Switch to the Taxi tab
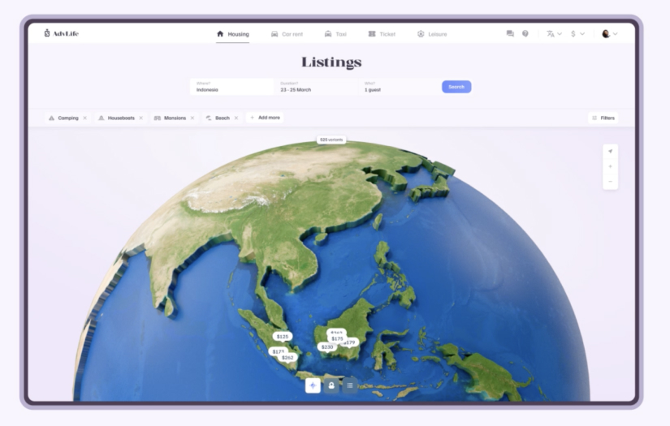Screen dimensions: 670x426 pyautogui.click(x=335, y=34)
